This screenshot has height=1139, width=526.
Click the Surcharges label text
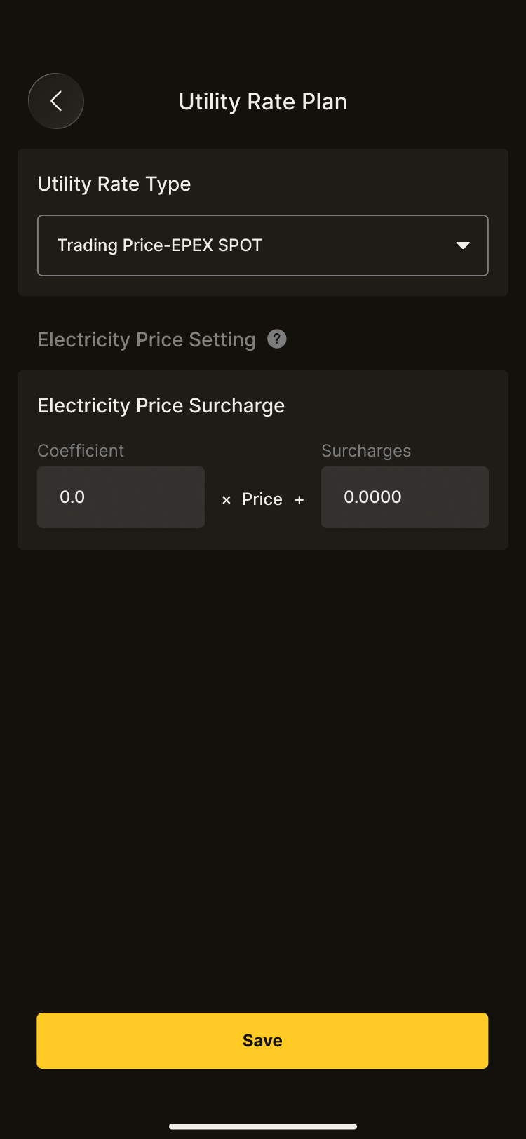pyautogui.click(x=366, y=451)
